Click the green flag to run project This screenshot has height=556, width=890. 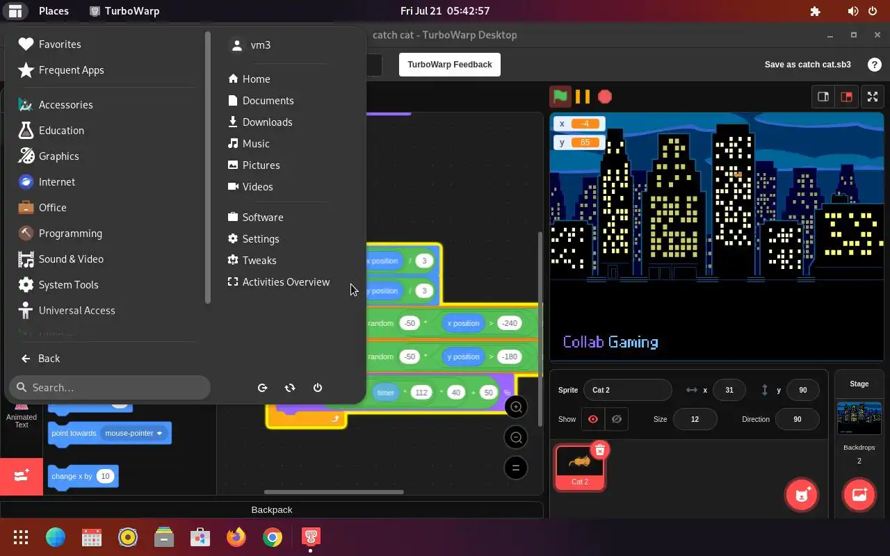560,97
